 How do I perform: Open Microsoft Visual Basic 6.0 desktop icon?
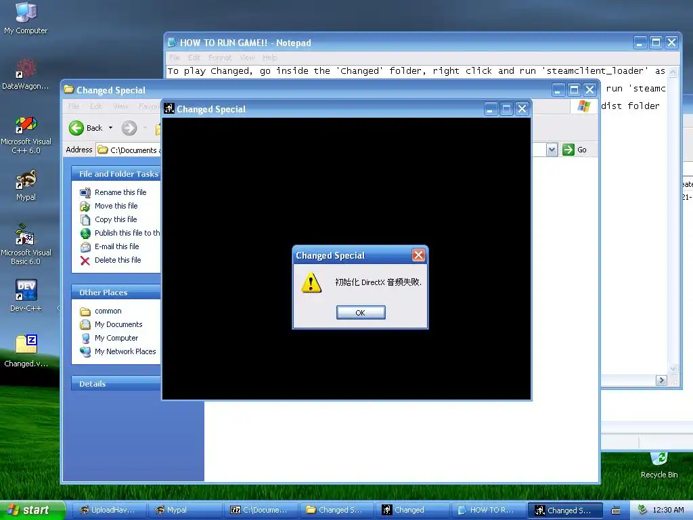(26, 245)
